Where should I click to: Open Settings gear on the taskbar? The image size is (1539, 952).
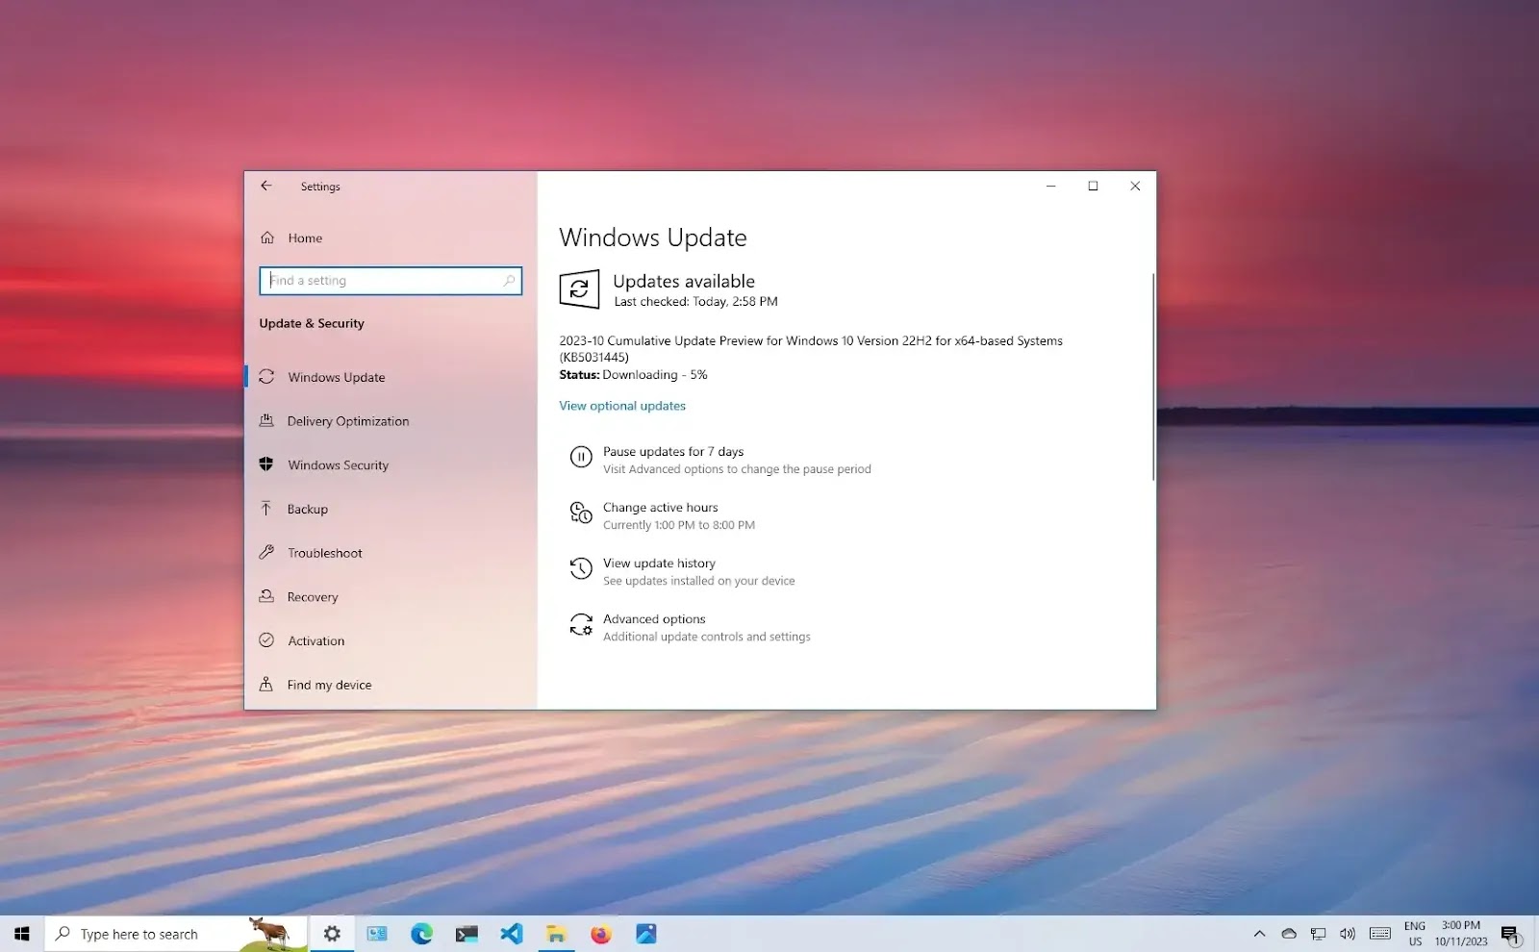[332, 934]
